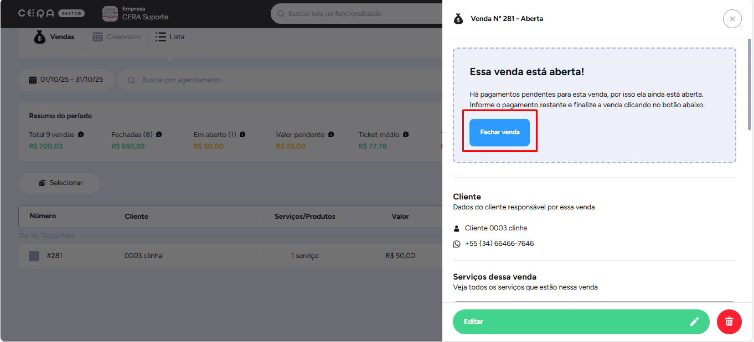Screen dimensions: 754x342
Task: Click the info icon beside Total 9 vendas
Action: pos(81,134)
